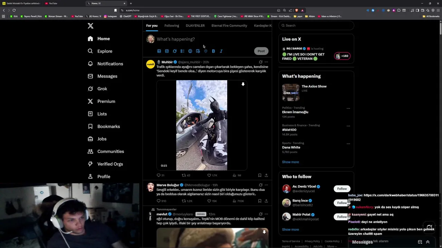
Task: Open mevlut tweet more options menu
Action: coord(266,214)
